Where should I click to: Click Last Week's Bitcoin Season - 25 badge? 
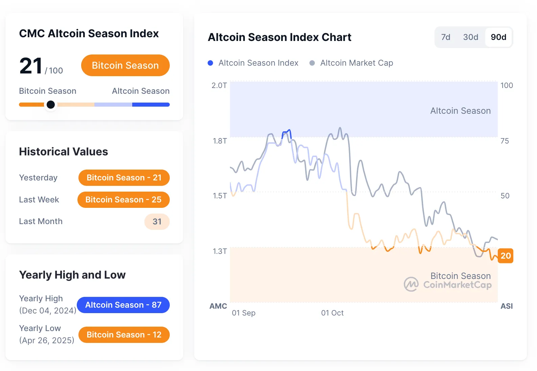tap(123, 200)
